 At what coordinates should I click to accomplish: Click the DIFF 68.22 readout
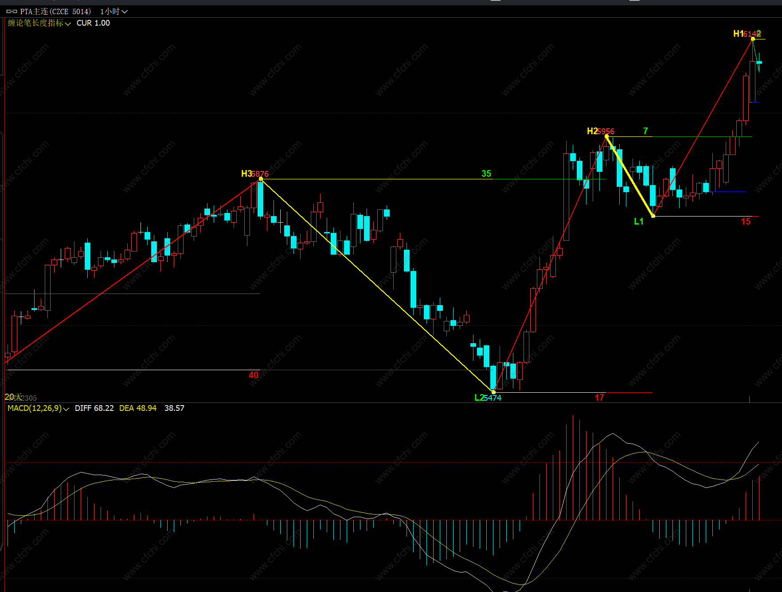(94, 408)
